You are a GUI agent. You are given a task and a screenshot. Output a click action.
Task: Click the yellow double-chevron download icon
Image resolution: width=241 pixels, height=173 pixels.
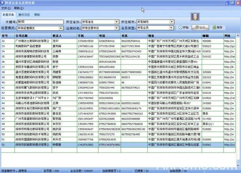(195, 17)
